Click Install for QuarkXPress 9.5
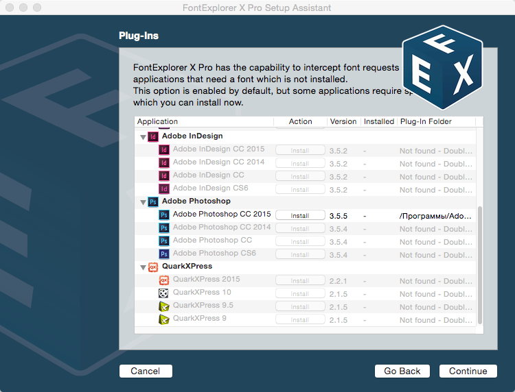 coord(300,307)
